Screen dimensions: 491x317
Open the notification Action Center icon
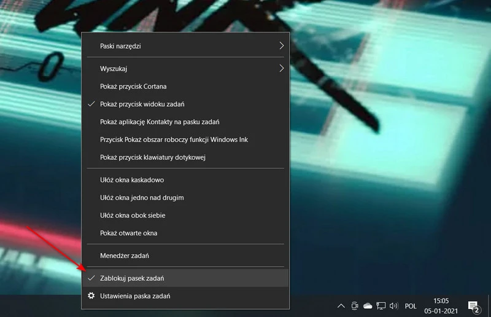click(473, 306)
